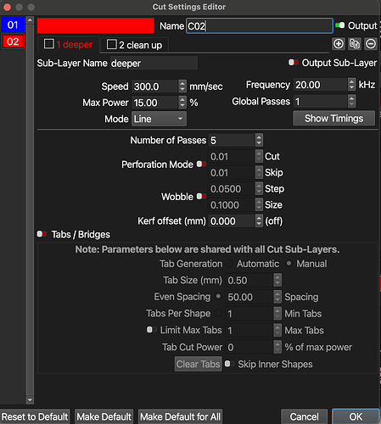Click the Sub-Layer Name field 'deeper'
The height and width of the screenshot is (424, 381).
click(x=154, y=63)
